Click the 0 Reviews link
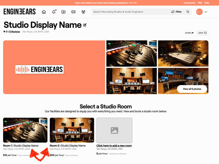Image resolution: width=219 pixels, height=164 pixels. tap(15, 32)
